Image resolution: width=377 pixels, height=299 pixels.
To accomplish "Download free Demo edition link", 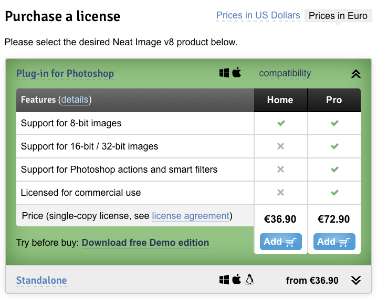I will coord(145,243).
